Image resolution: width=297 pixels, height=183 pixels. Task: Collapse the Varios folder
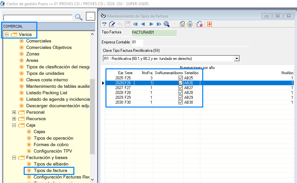coord(6,34)
